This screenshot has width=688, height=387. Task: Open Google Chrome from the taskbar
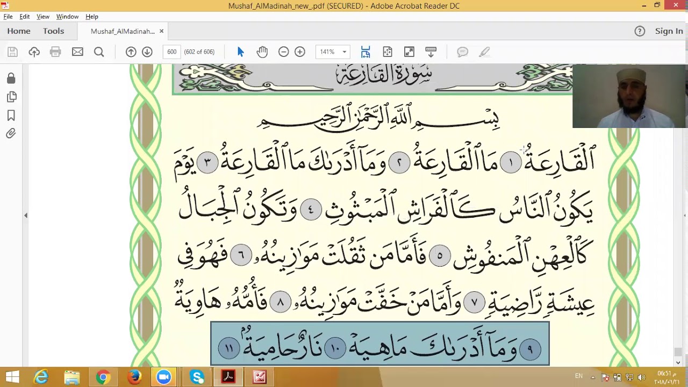tap(103, 377)
